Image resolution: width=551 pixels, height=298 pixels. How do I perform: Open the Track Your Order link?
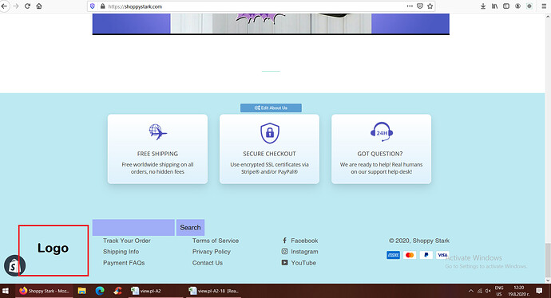coord(127,241)
